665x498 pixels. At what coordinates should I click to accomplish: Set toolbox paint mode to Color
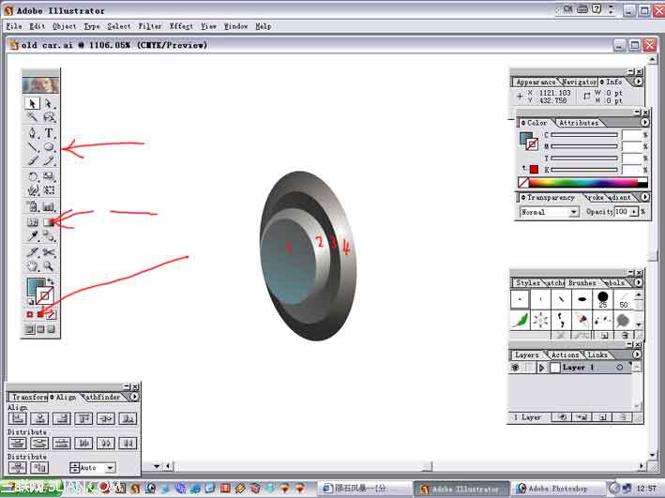30,315
